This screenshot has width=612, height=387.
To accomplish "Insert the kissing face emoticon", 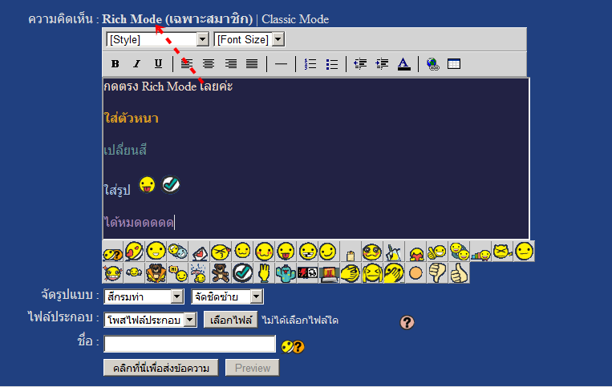I will point(221,252).
